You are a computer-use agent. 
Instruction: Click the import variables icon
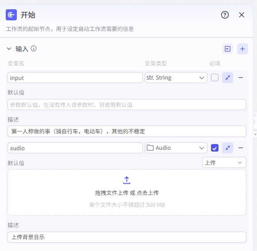tap(227, 49)
